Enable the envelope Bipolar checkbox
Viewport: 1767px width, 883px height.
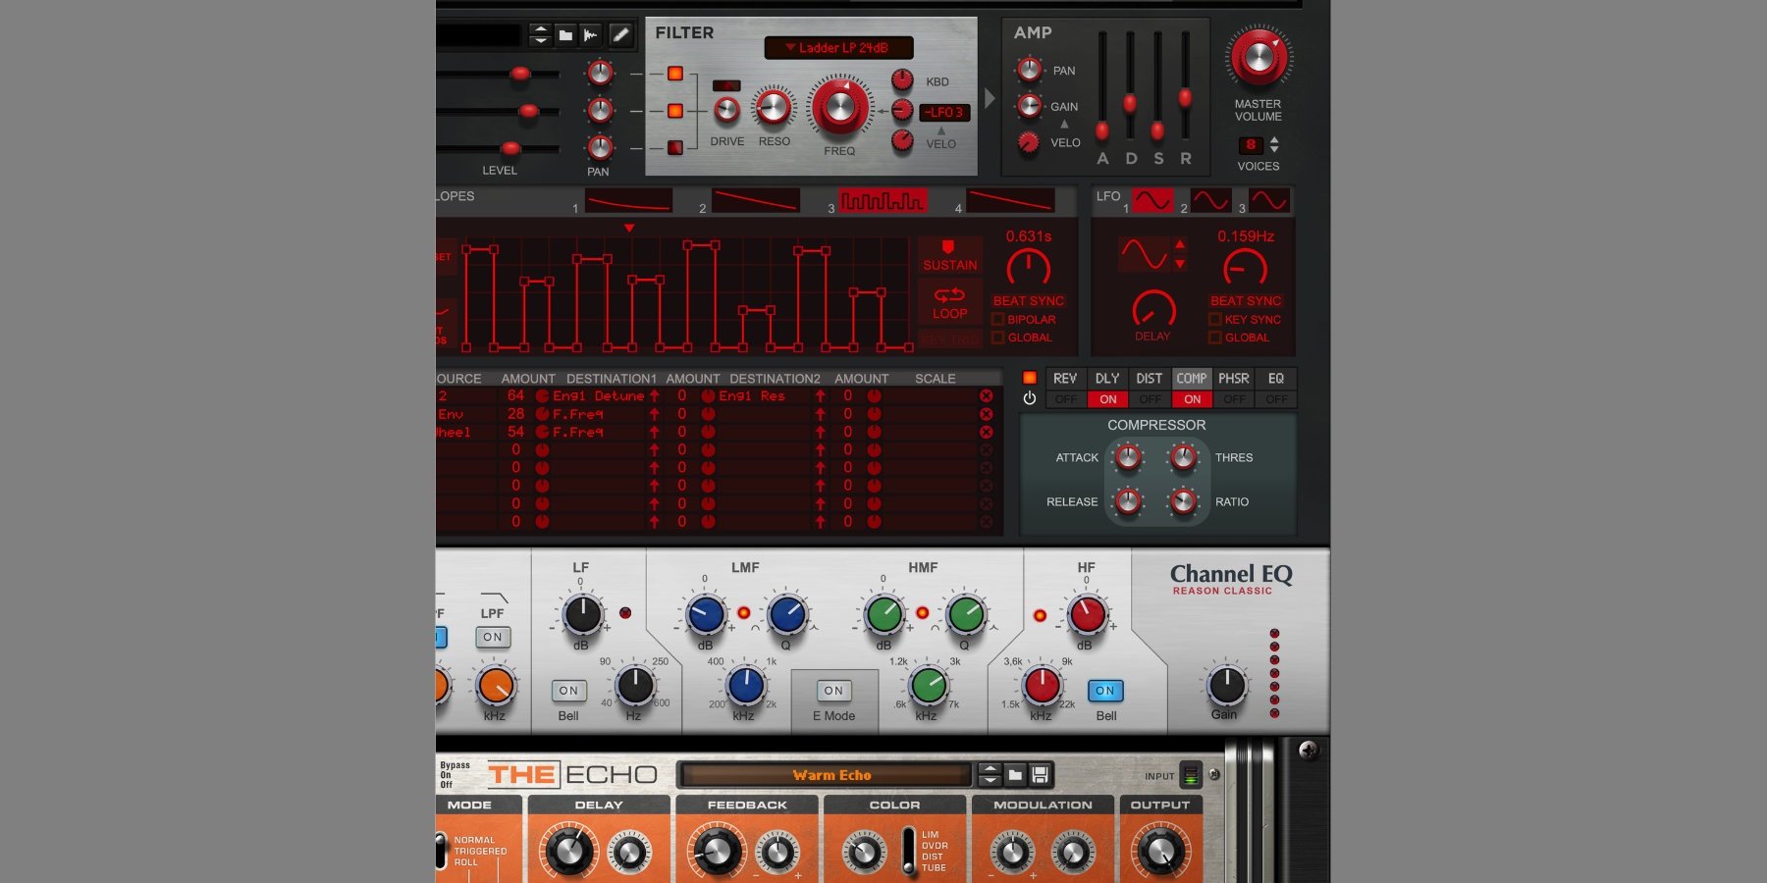(x=998, y=320)
